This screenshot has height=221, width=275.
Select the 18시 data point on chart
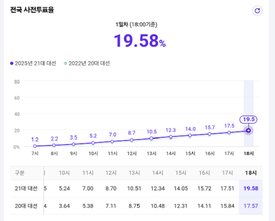[248, 130]
